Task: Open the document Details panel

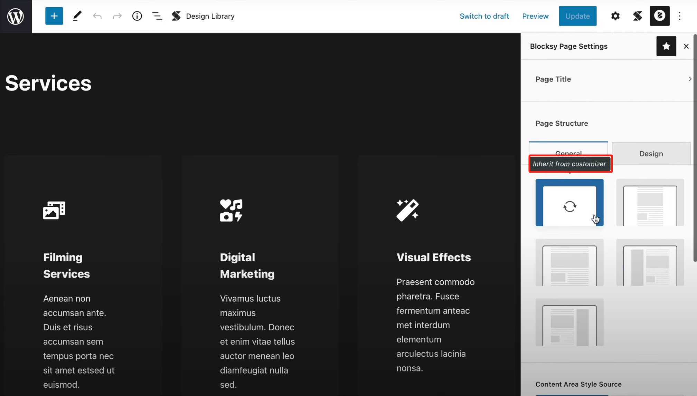Action: coord(137,16)
